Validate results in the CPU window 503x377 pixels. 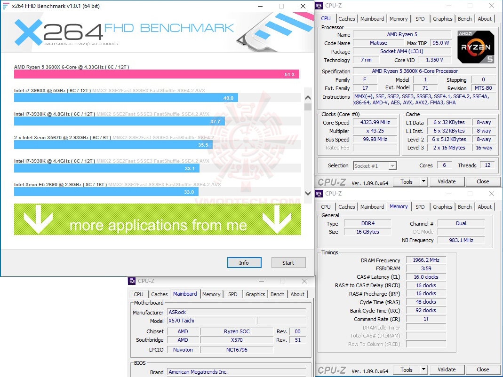point(447,181)
